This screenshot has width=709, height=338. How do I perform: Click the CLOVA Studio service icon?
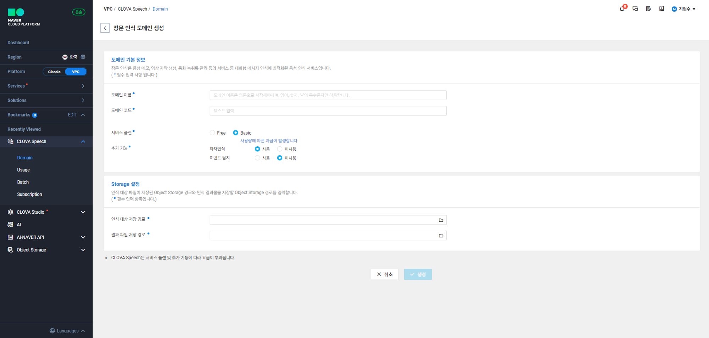point(11,212)
